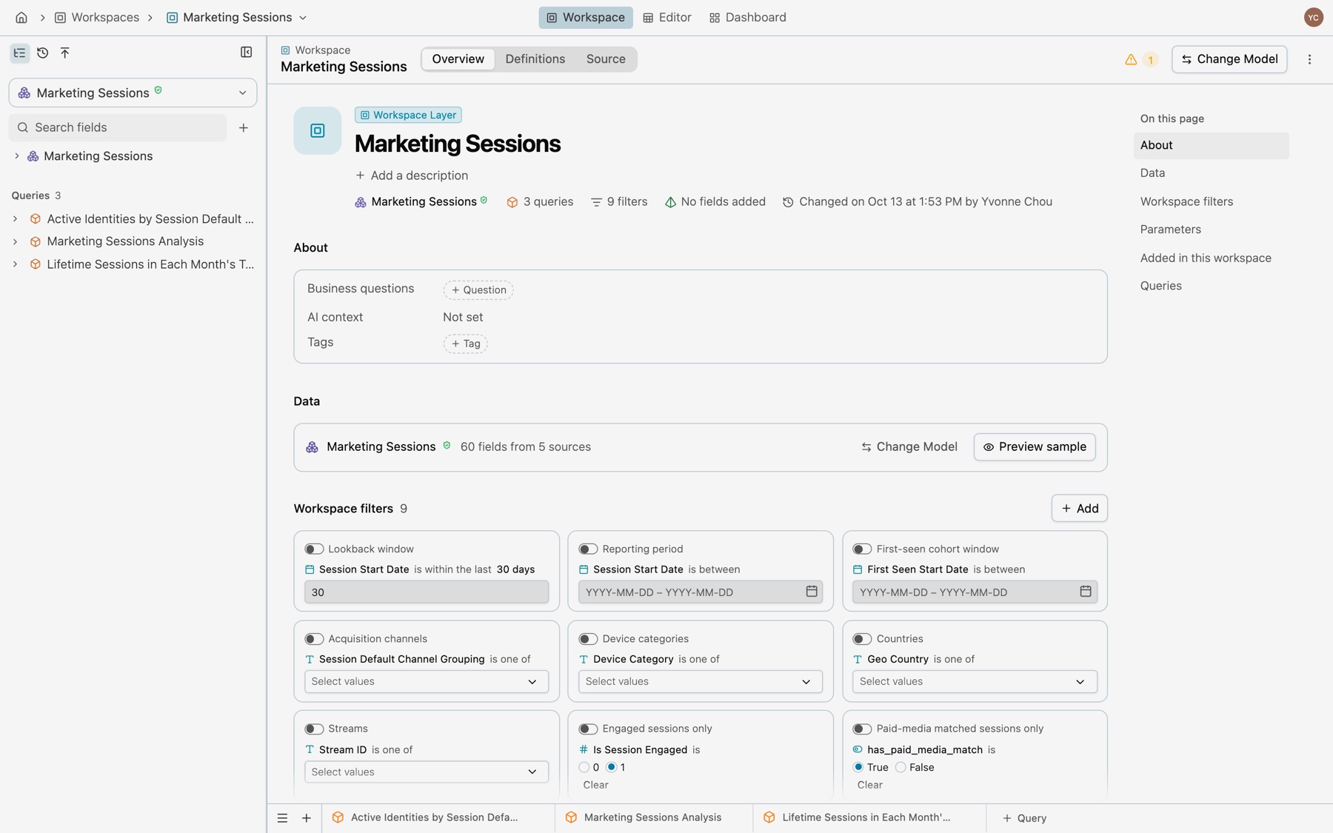Click the Workspace Layer badge
The width and height of the screenshot is (1333, 833).
click(x=408, y=115)
